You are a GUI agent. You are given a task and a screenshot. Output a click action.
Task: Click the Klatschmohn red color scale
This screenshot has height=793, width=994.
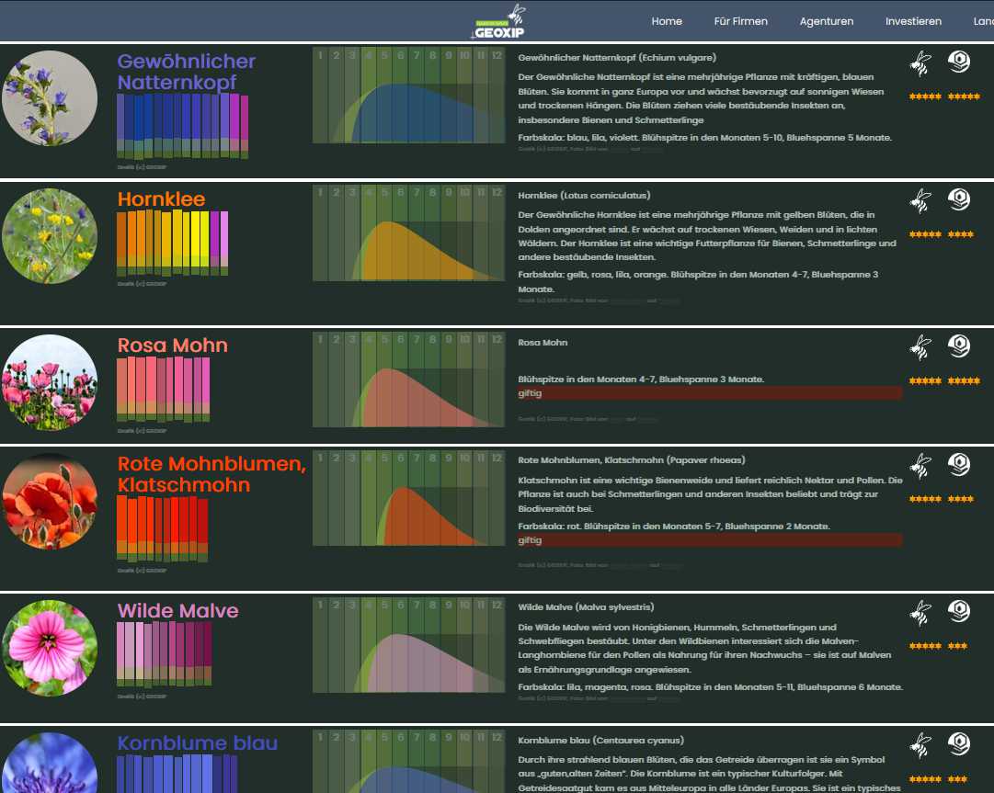click(x=162, y=529)
